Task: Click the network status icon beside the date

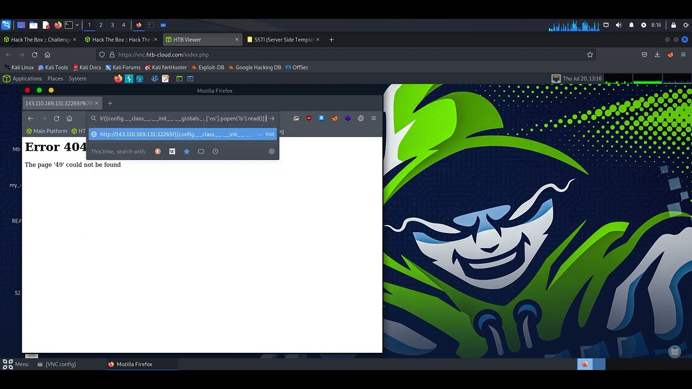Action: click(x=556, y=79)
